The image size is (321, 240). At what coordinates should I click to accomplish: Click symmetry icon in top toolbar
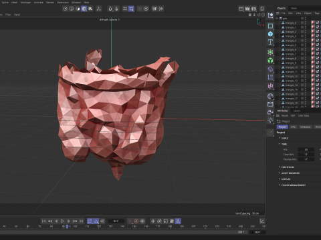click(154, 9)
